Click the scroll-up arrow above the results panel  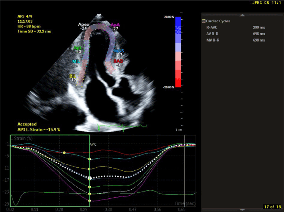coord(242,15)
